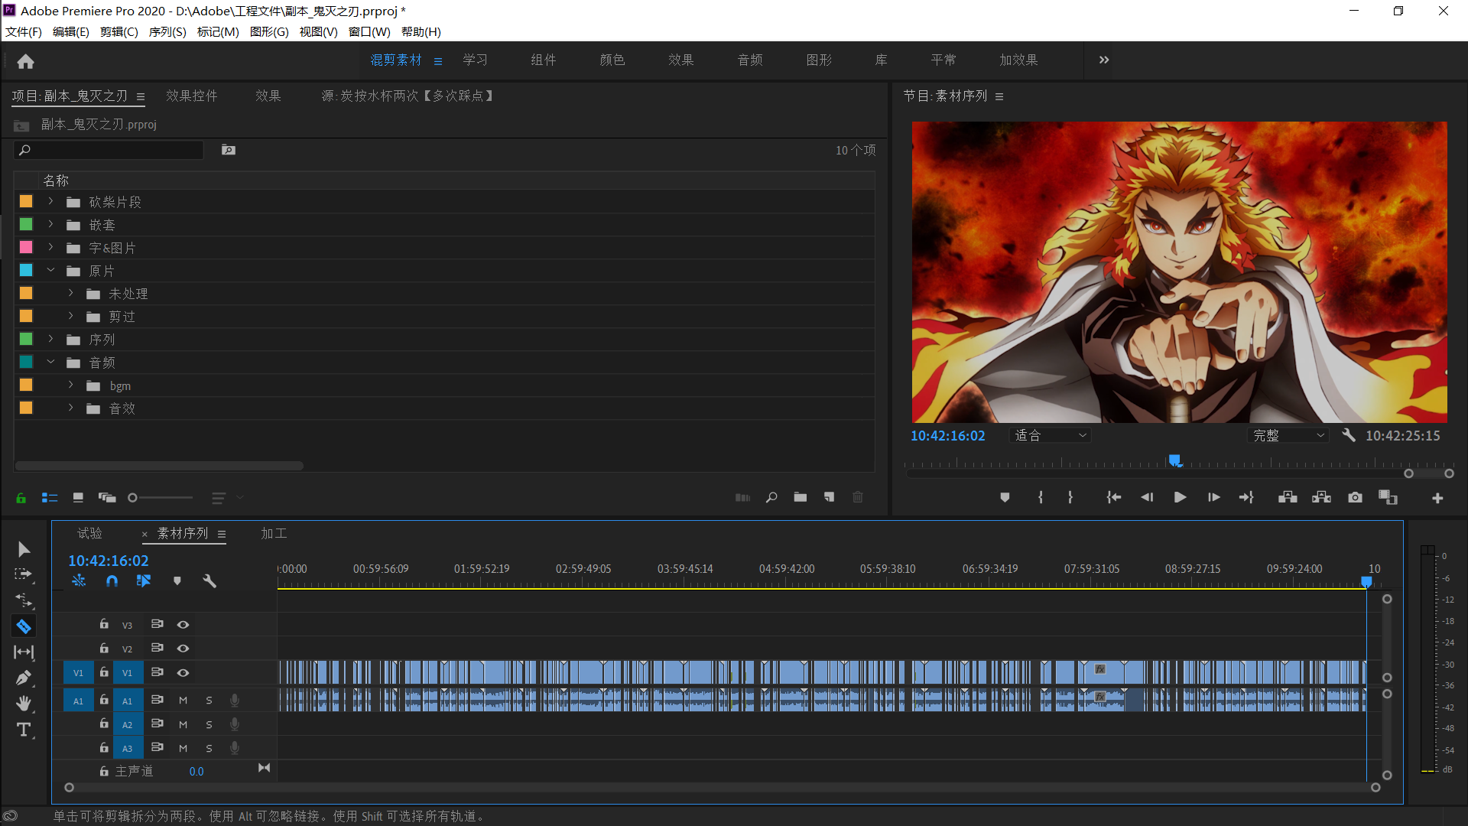Image resolution: width=1468 pixels, height=826 pixels.
Task: Open program monitor wrench settings
Action: (1349, 435)
